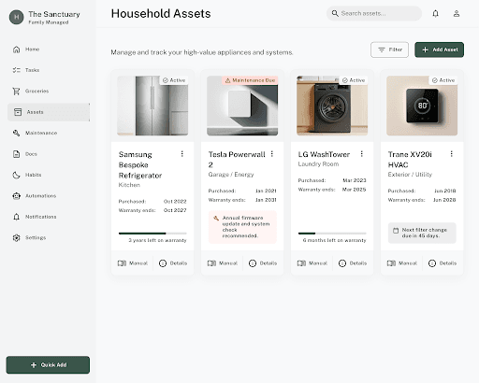This screenshot has width=479, height=383.
Task: Click the Search assets input field
Action: tap(374, 13)
